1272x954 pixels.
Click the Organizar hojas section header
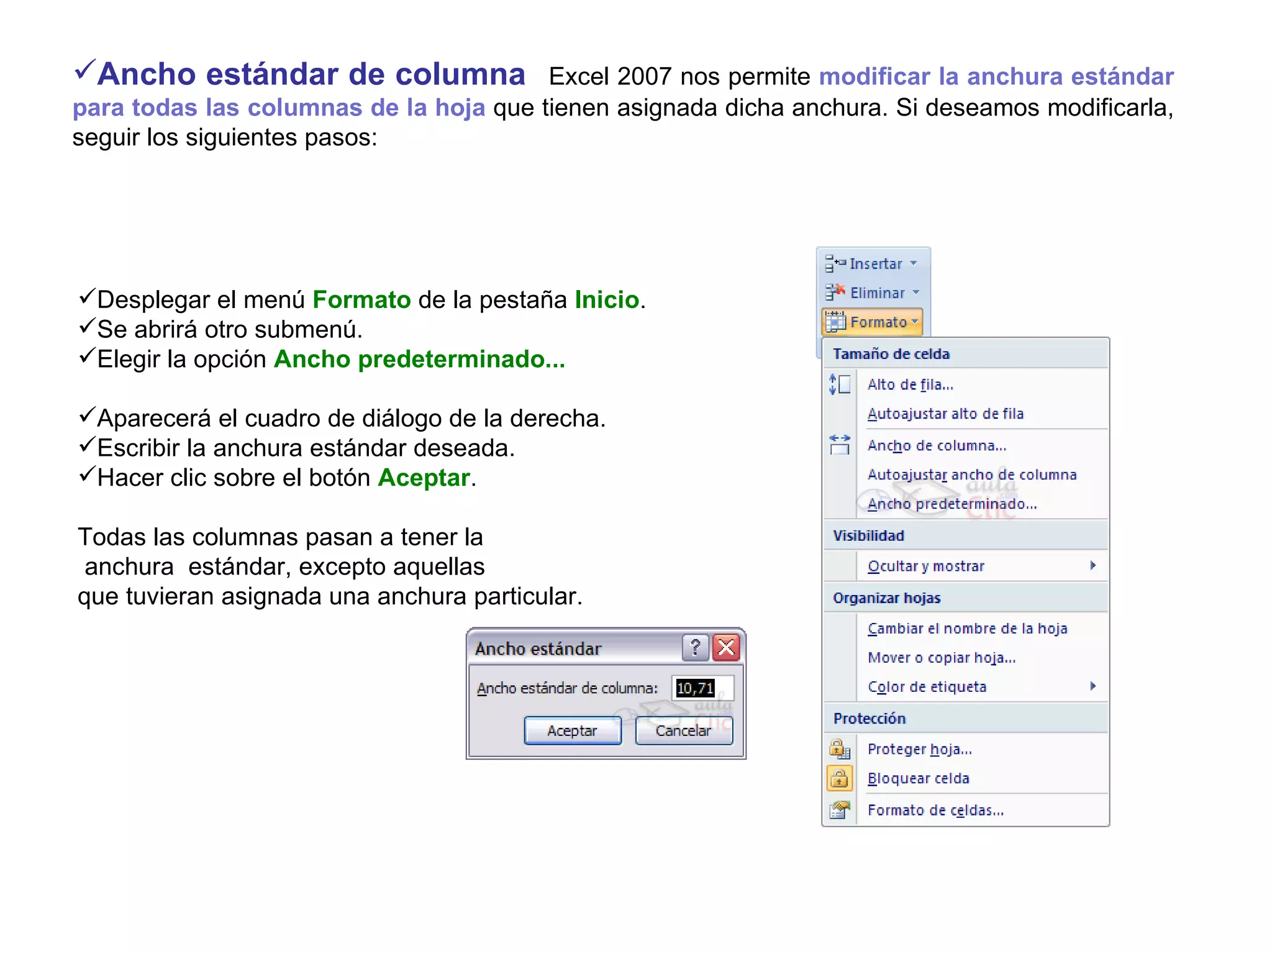886,598
